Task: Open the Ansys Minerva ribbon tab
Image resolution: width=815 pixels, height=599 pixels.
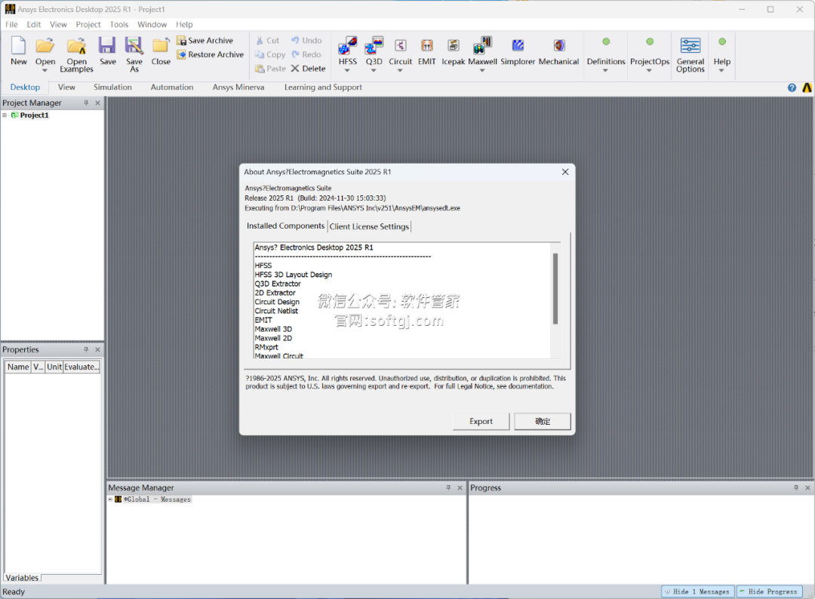Action: (x=238, y=88)
